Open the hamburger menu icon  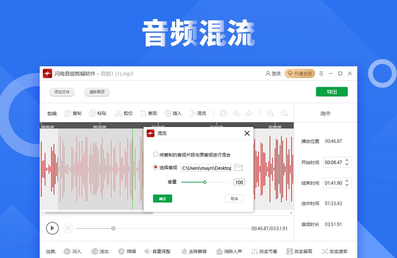pyautogui.click(x=321, y=73)
